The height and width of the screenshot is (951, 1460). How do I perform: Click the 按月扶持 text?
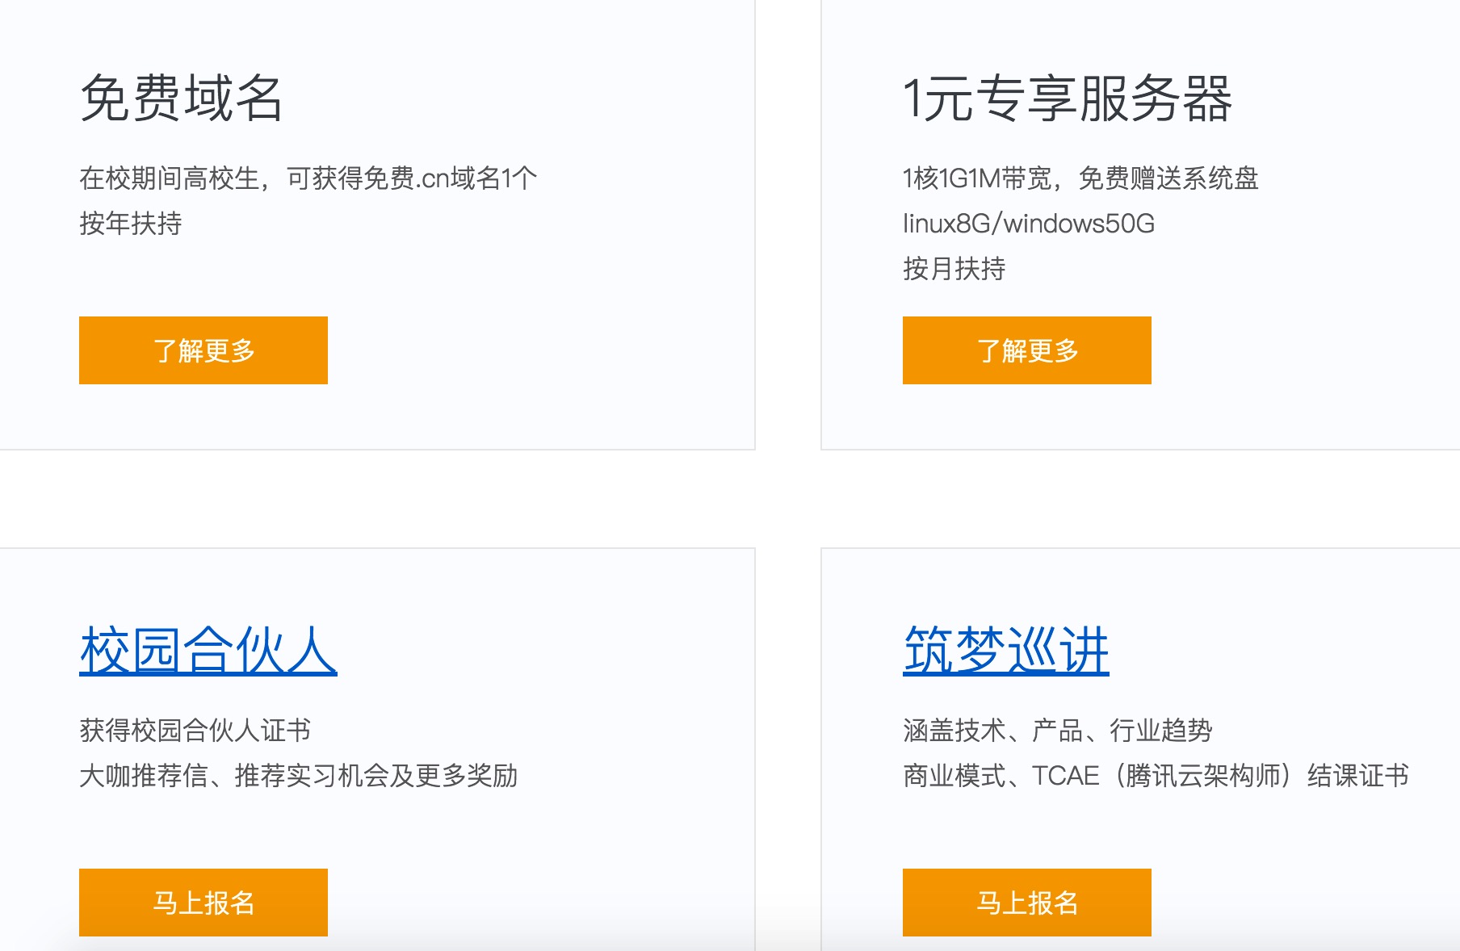(954, 268)
